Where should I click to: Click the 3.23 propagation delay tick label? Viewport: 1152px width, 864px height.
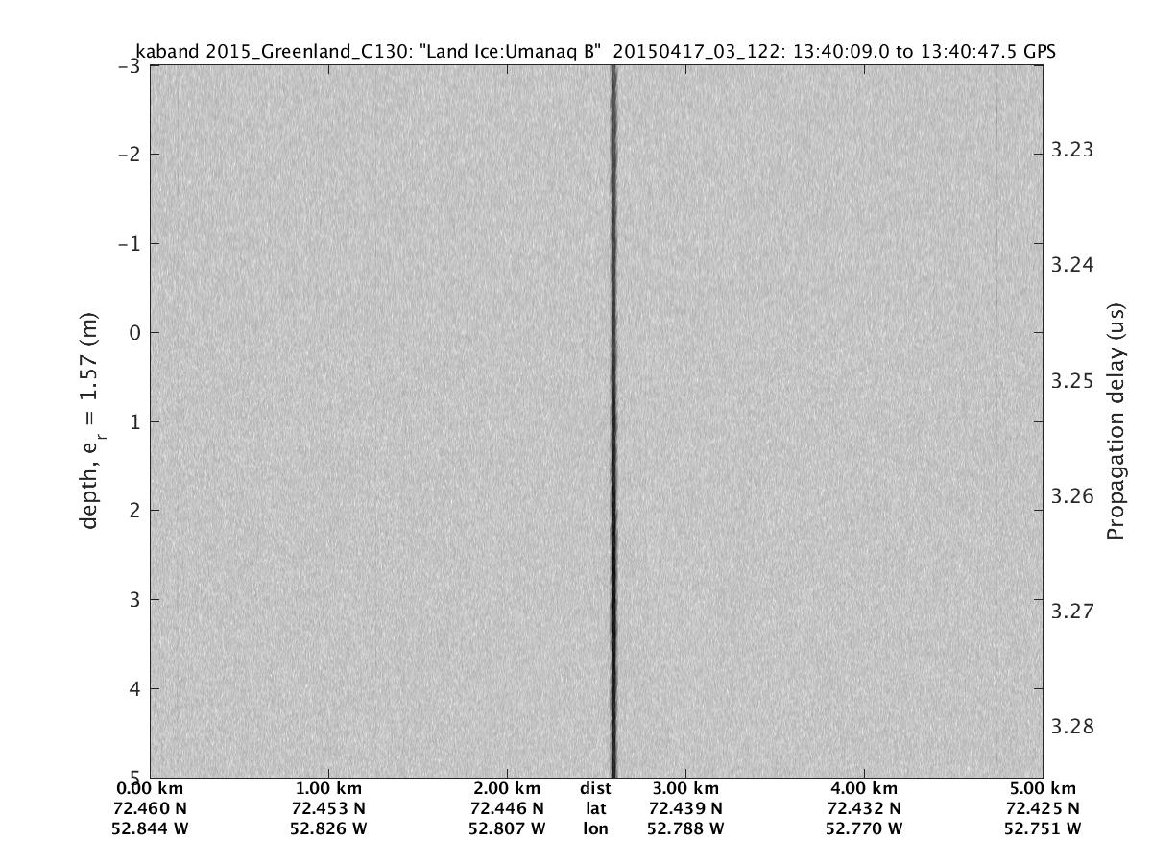pos(1071,150)
